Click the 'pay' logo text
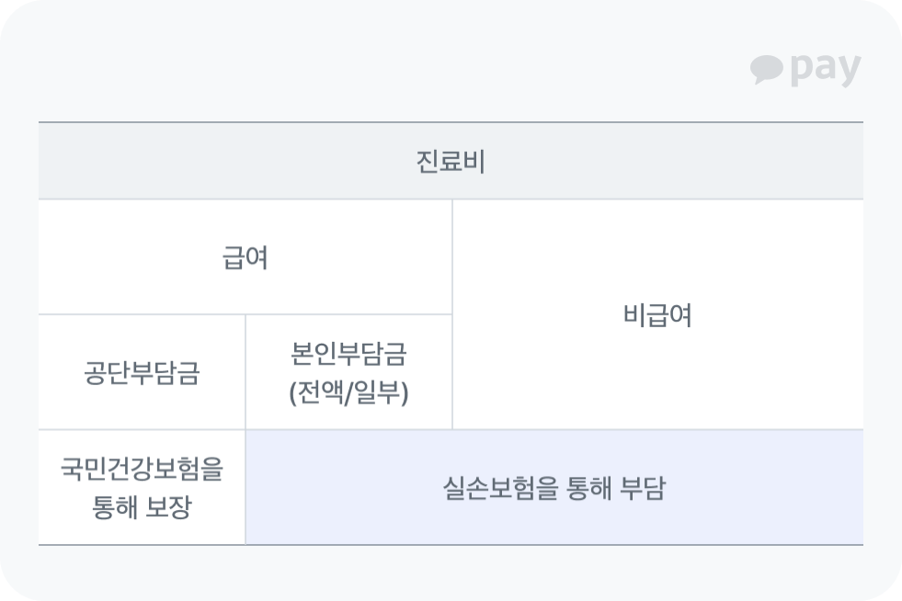902x601 pixels. click(825, 70)
